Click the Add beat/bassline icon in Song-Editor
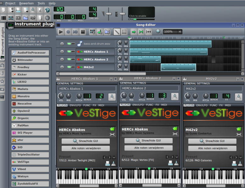 [x=92, y=32]
